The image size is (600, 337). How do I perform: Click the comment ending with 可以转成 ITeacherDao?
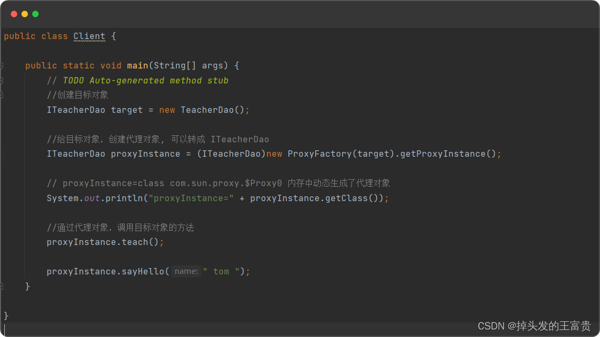click(157, 140)
